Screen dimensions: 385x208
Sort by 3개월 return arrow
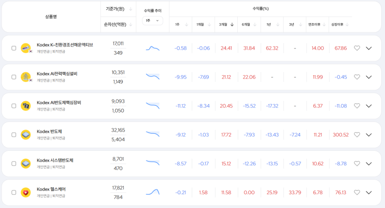[232, 24]
